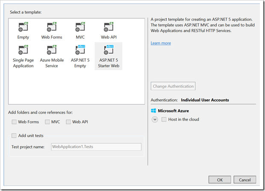265x191 pixels.
Task: Choose the Single Page Application template
Action: coord(24,51)
